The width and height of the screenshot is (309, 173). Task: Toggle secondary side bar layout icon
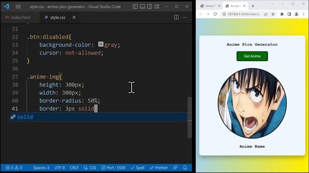(x=150, y=6)
